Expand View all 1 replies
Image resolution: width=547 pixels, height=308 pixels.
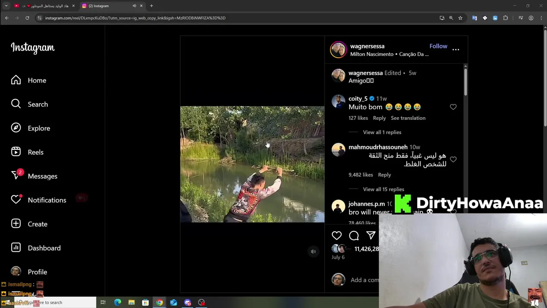(382, 132)
